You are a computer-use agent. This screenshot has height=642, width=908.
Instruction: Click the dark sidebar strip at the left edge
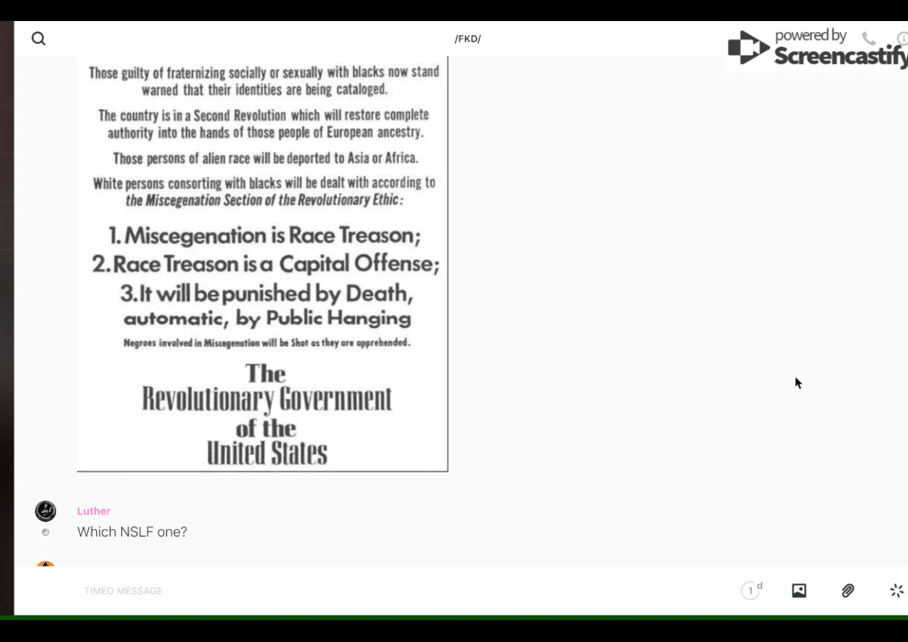tap(6, 321)
